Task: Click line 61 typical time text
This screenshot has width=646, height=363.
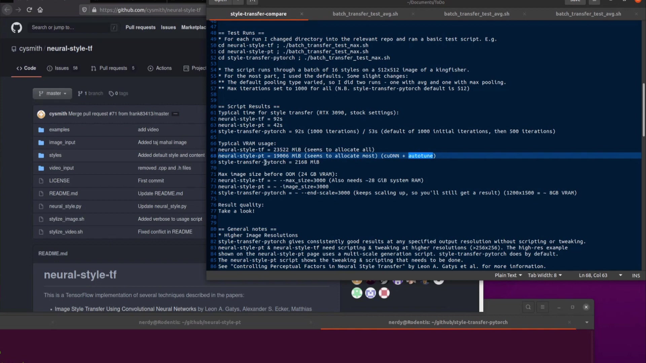Action: click(309, 113)
